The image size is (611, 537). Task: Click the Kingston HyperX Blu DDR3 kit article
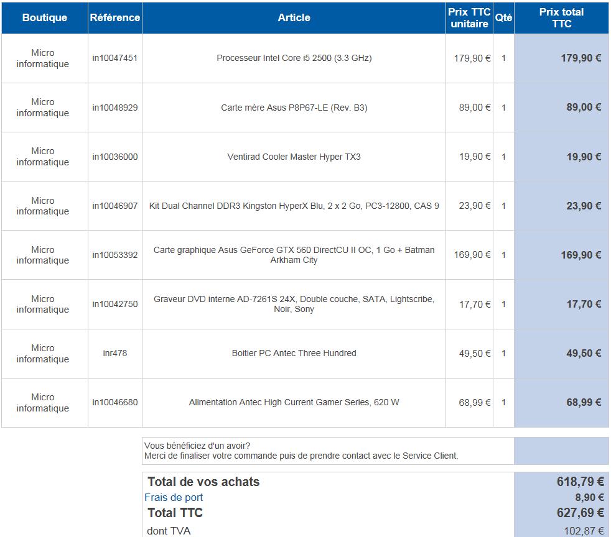click(x=294, y=206)
